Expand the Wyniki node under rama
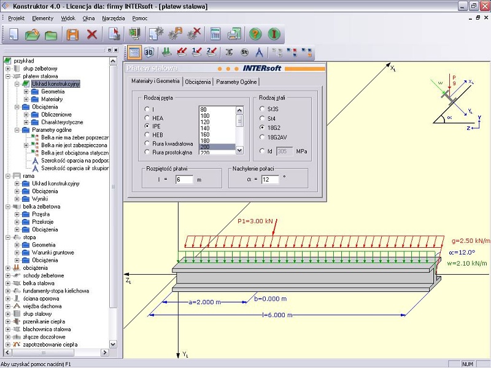This screenshot has width=491, height=368. 17,199
